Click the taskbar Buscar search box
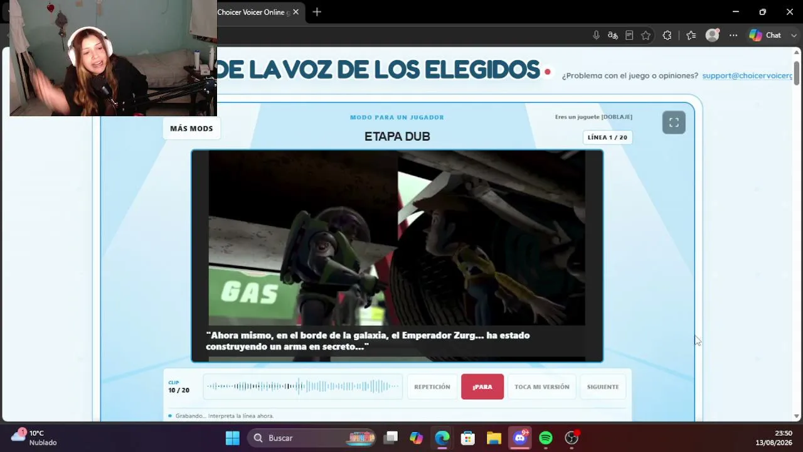This screenshot has width=803, height=452. click(312, 438)
